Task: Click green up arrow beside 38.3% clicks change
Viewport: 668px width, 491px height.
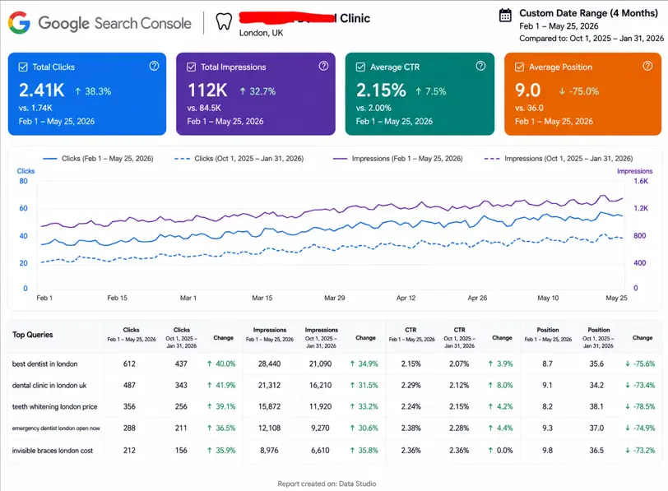Action: (78, 91)
